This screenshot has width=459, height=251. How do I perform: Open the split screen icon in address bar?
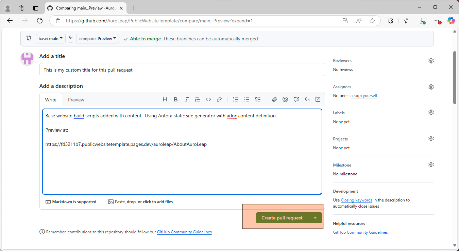pos(345,21)
